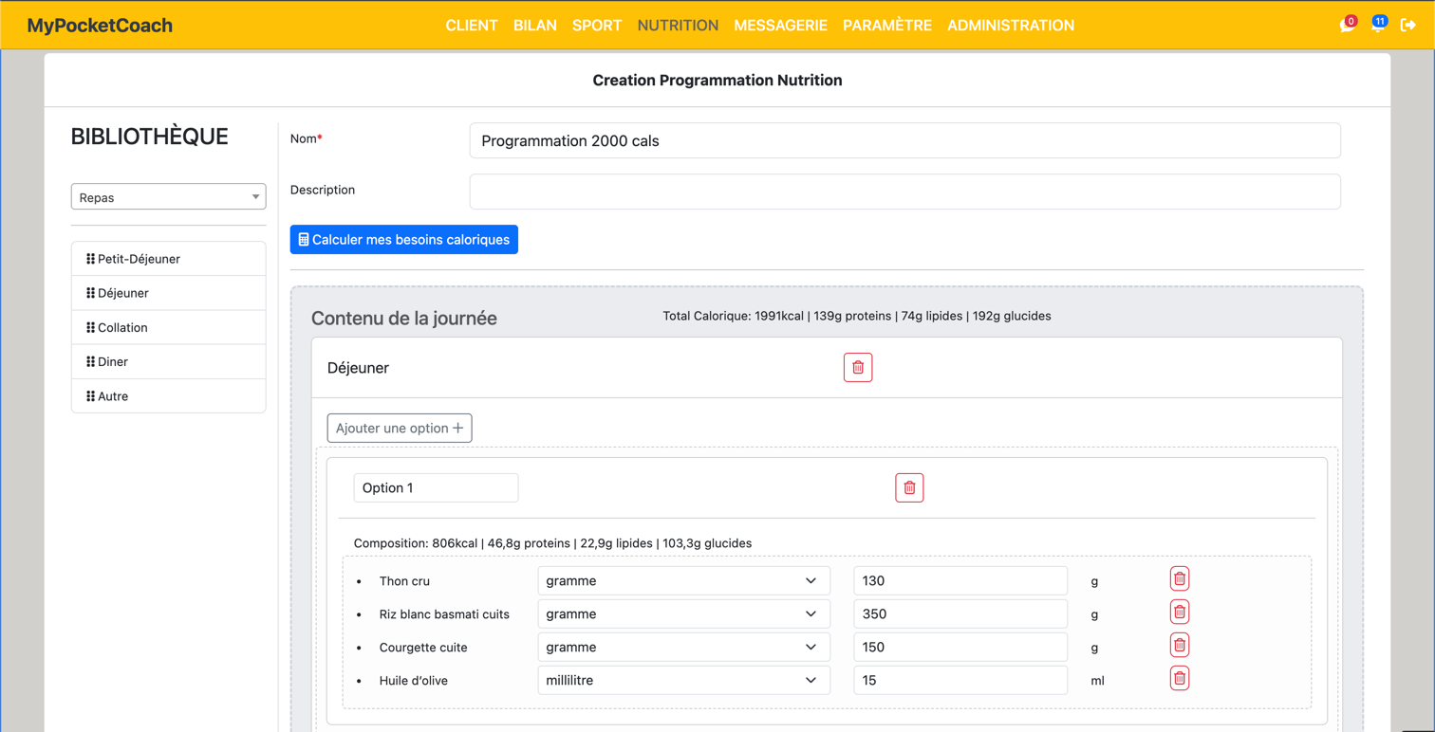Click Calculer mes besoins caloriques button
The image size is (1435, 732).
pos(403,240)
